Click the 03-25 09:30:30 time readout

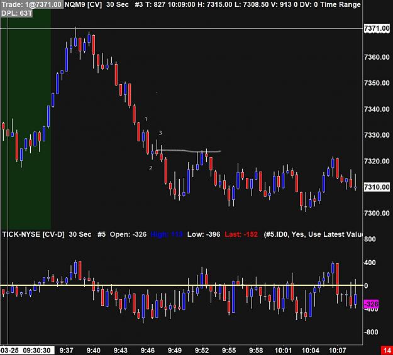[27, 350]
